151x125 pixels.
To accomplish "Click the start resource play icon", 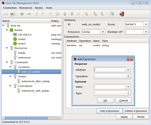I will click(x=43, y=14).
